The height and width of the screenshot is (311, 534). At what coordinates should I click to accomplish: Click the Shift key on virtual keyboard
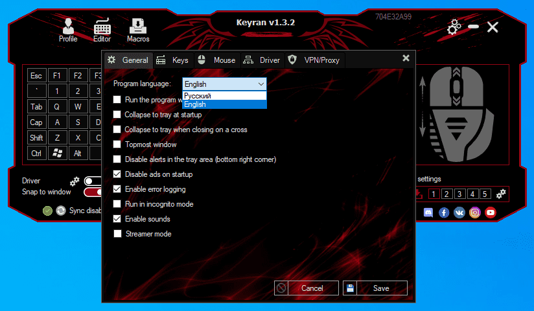pos(36,137)
